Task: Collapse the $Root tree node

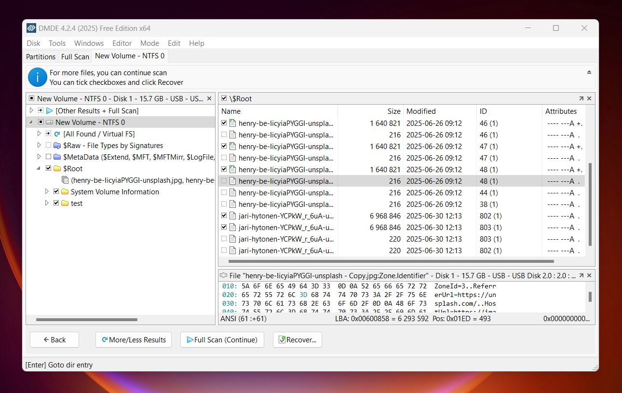Action: point(40,169)
